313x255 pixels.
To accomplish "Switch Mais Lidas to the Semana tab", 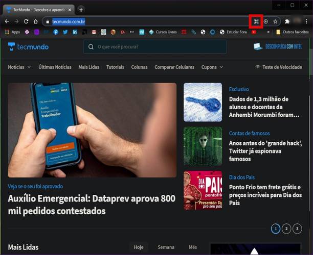I will [x=166, y=247].
